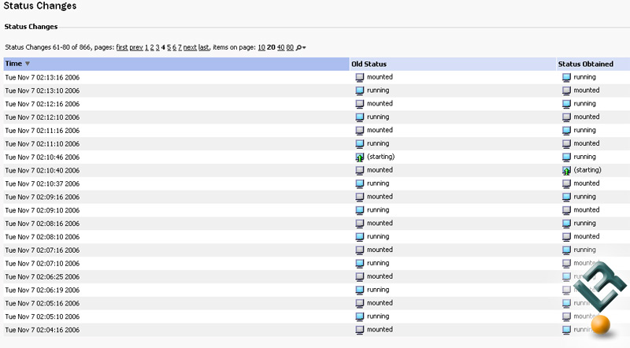Click running icon in 02:09:10 Old Status
Viewport: 630px width, 348px height.
(x=360, y=210)
